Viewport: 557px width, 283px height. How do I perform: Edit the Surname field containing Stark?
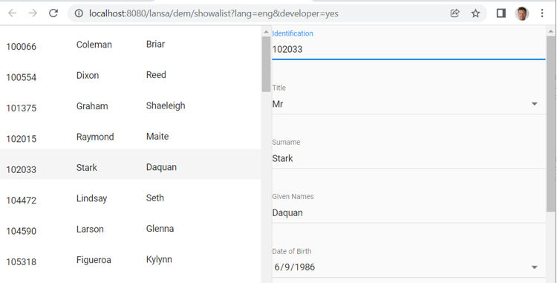[x=408, y=158]
